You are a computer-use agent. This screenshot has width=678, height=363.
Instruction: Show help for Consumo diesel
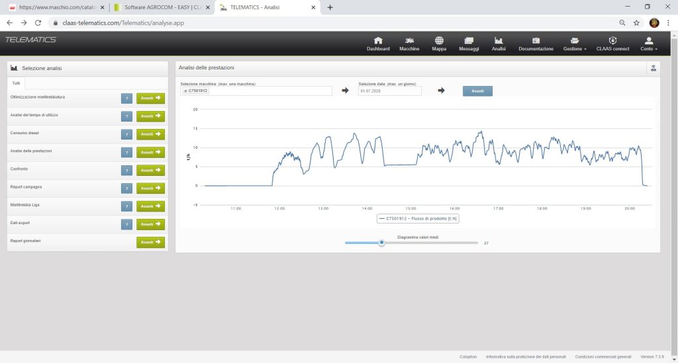coord(126,135)
